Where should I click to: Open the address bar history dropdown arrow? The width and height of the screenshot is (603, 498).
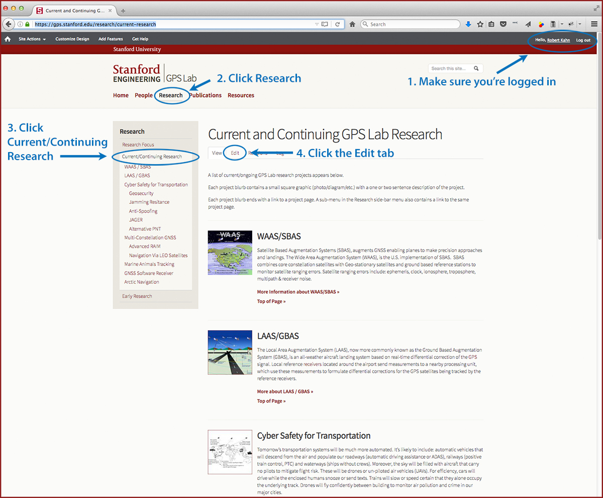(317, 24)
